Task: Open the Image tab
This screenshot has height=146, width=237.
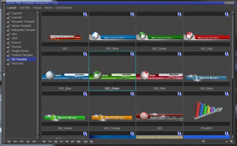Action: (x=37, y=8)
